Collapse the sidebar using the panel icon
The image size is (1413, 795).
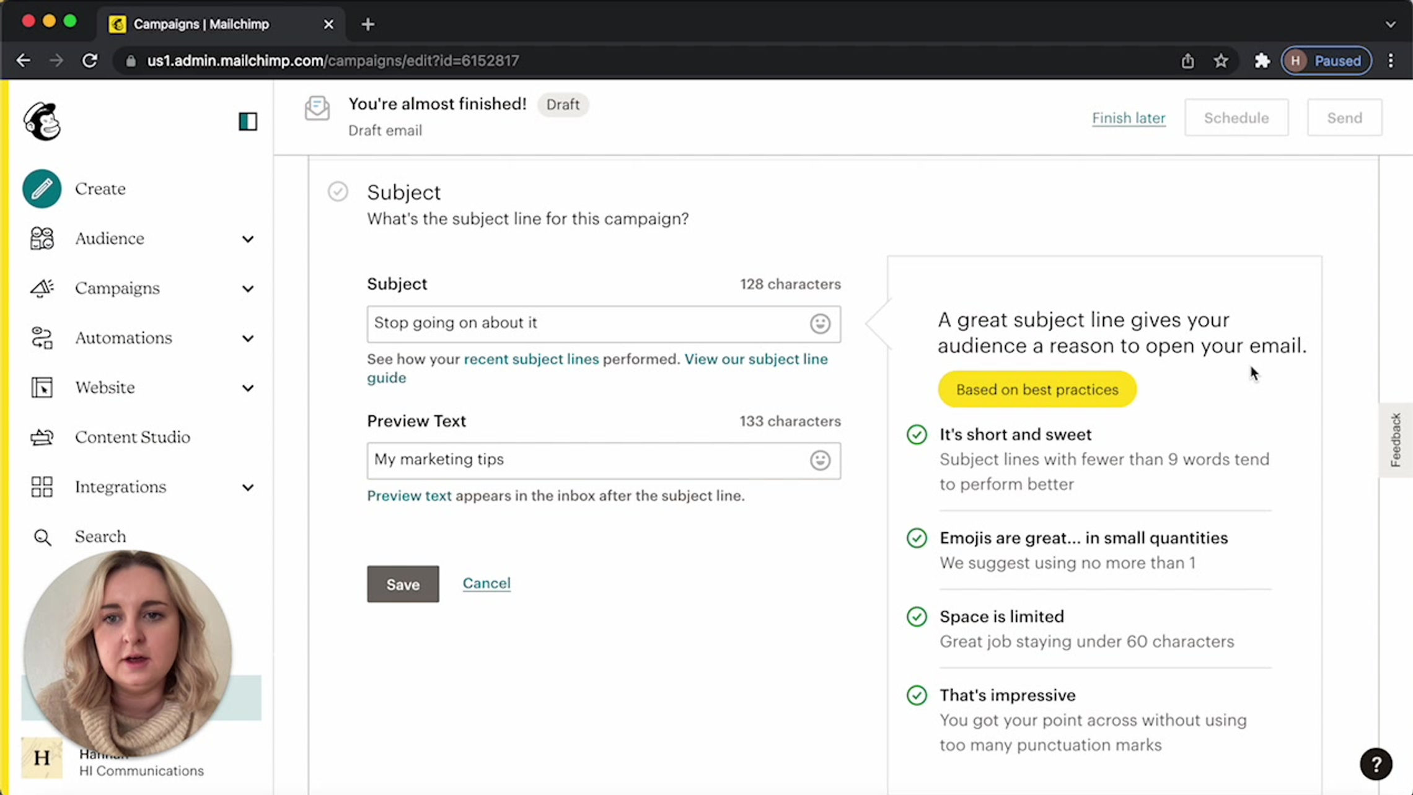tap(248, 121)
